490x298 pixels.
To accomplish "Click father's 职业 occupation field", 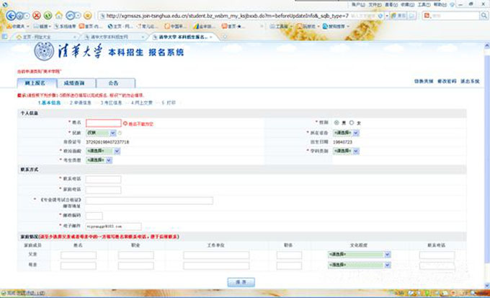I will 136,255.
